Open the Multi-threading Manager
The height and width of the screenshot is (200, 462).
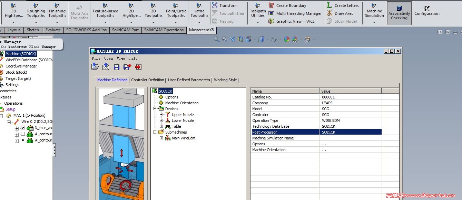(295, 13)
